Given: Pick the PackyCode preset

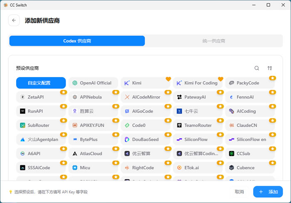Looking at the screenshot, I should click(x=250, y=83).
